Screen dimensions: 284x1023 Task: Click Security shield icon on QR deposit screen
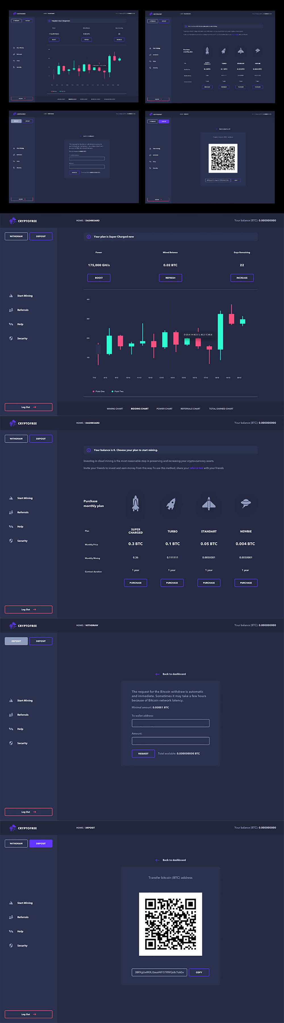point(11,946)
